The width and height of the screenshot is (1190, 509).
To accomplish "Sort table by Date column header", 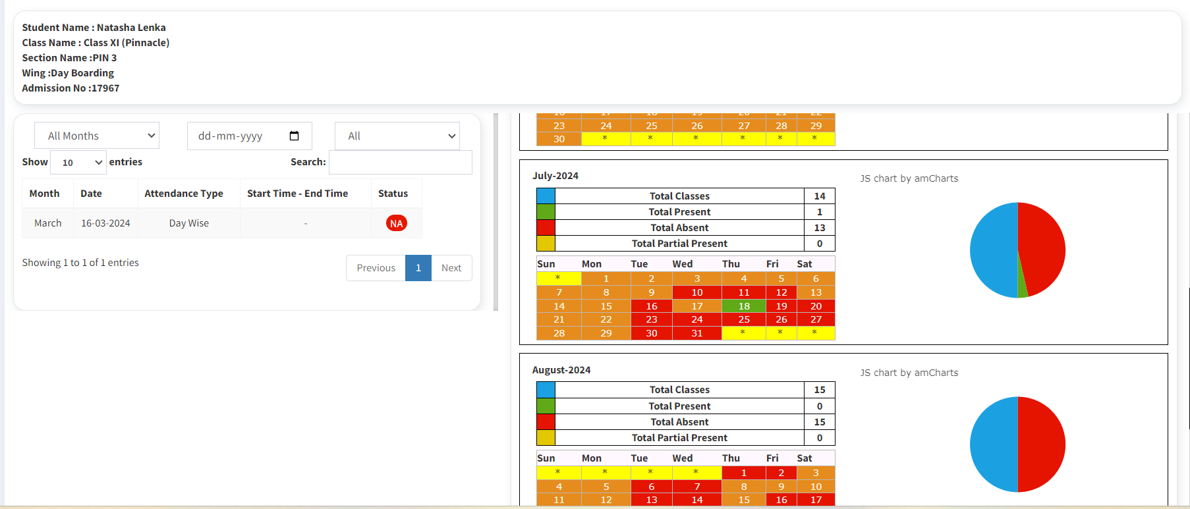I will tap(91, 194).
